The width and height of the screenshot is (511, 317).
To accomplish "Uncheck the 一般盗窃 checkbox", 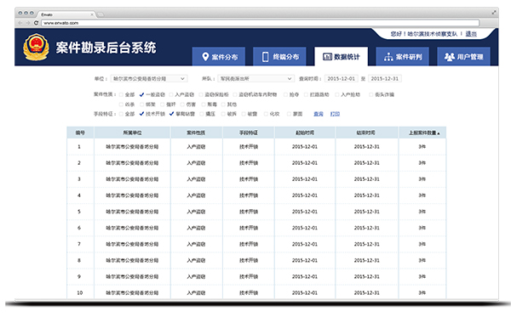I will click(x=141, y=95).
